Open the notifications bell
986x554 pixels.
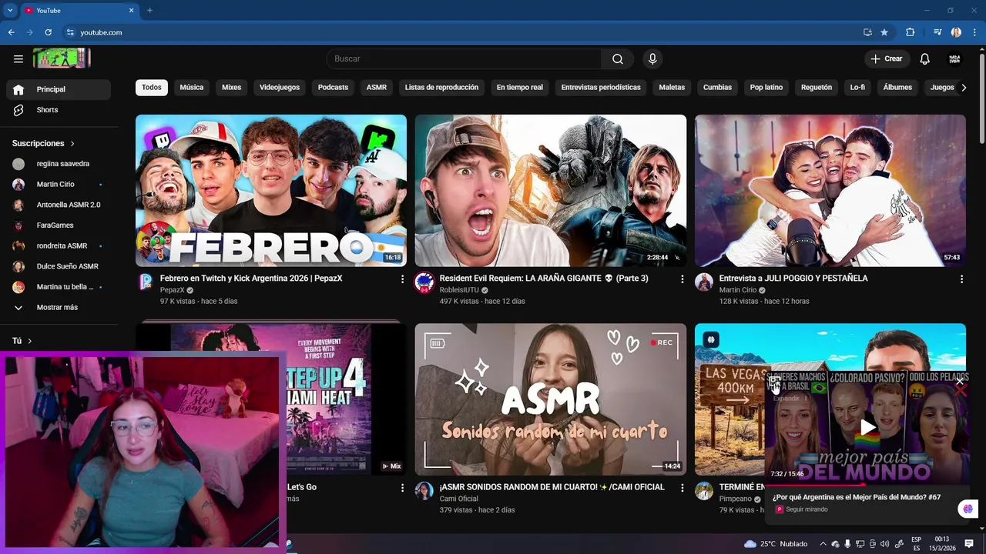[x=925, y=59]
